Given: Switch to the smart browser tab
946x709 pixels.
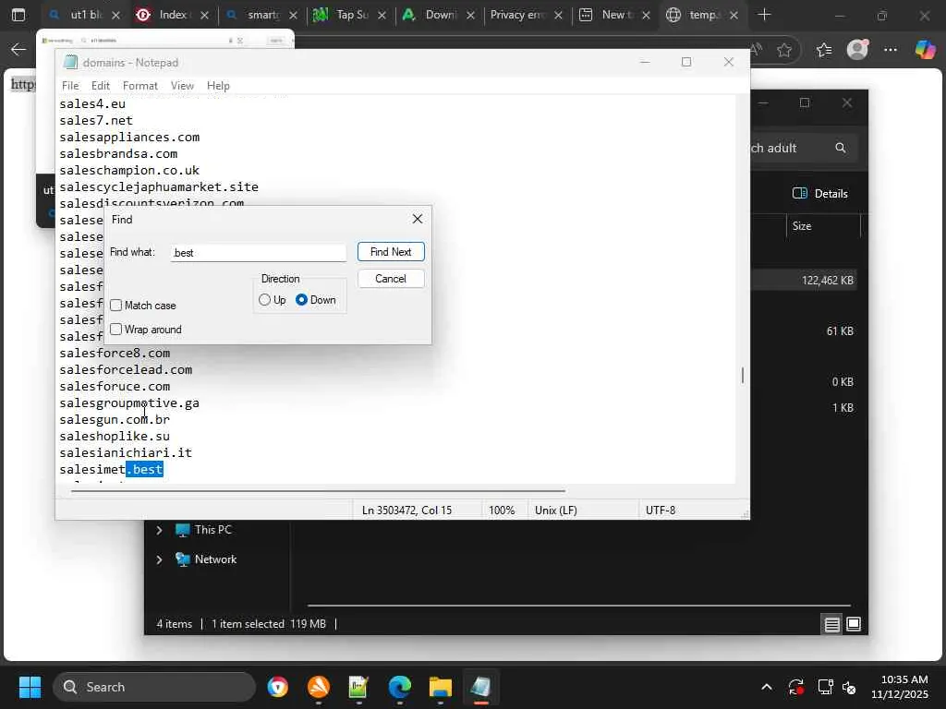Looking at the screenshot, I should coord(260,15).
